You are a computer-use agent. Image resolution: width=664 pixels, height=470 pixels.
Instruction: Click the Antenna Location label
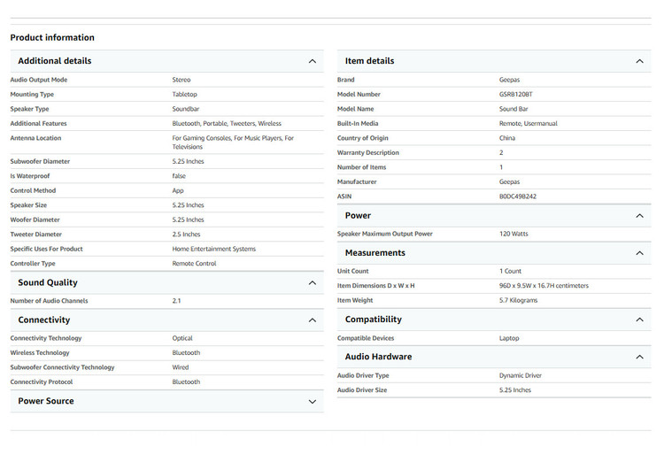pos(35,138)
